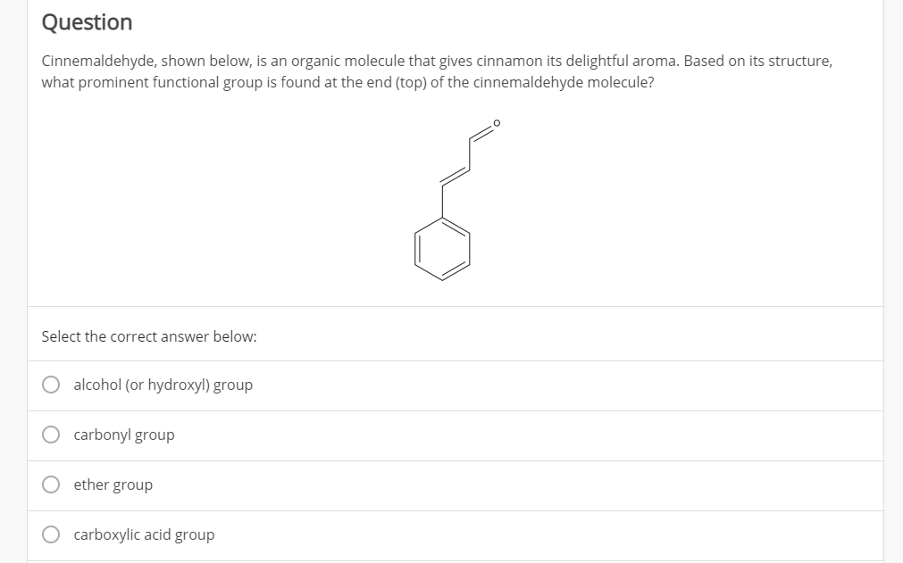Pick the ether group radio option
903x563 pixels.
coord(53,485)
